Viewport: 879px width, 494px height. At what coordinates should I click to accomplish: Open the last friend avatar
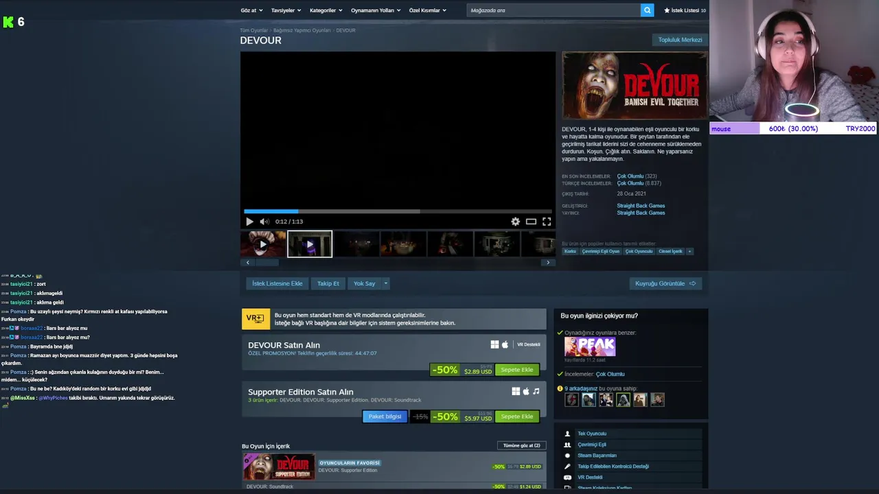point(657,399)
